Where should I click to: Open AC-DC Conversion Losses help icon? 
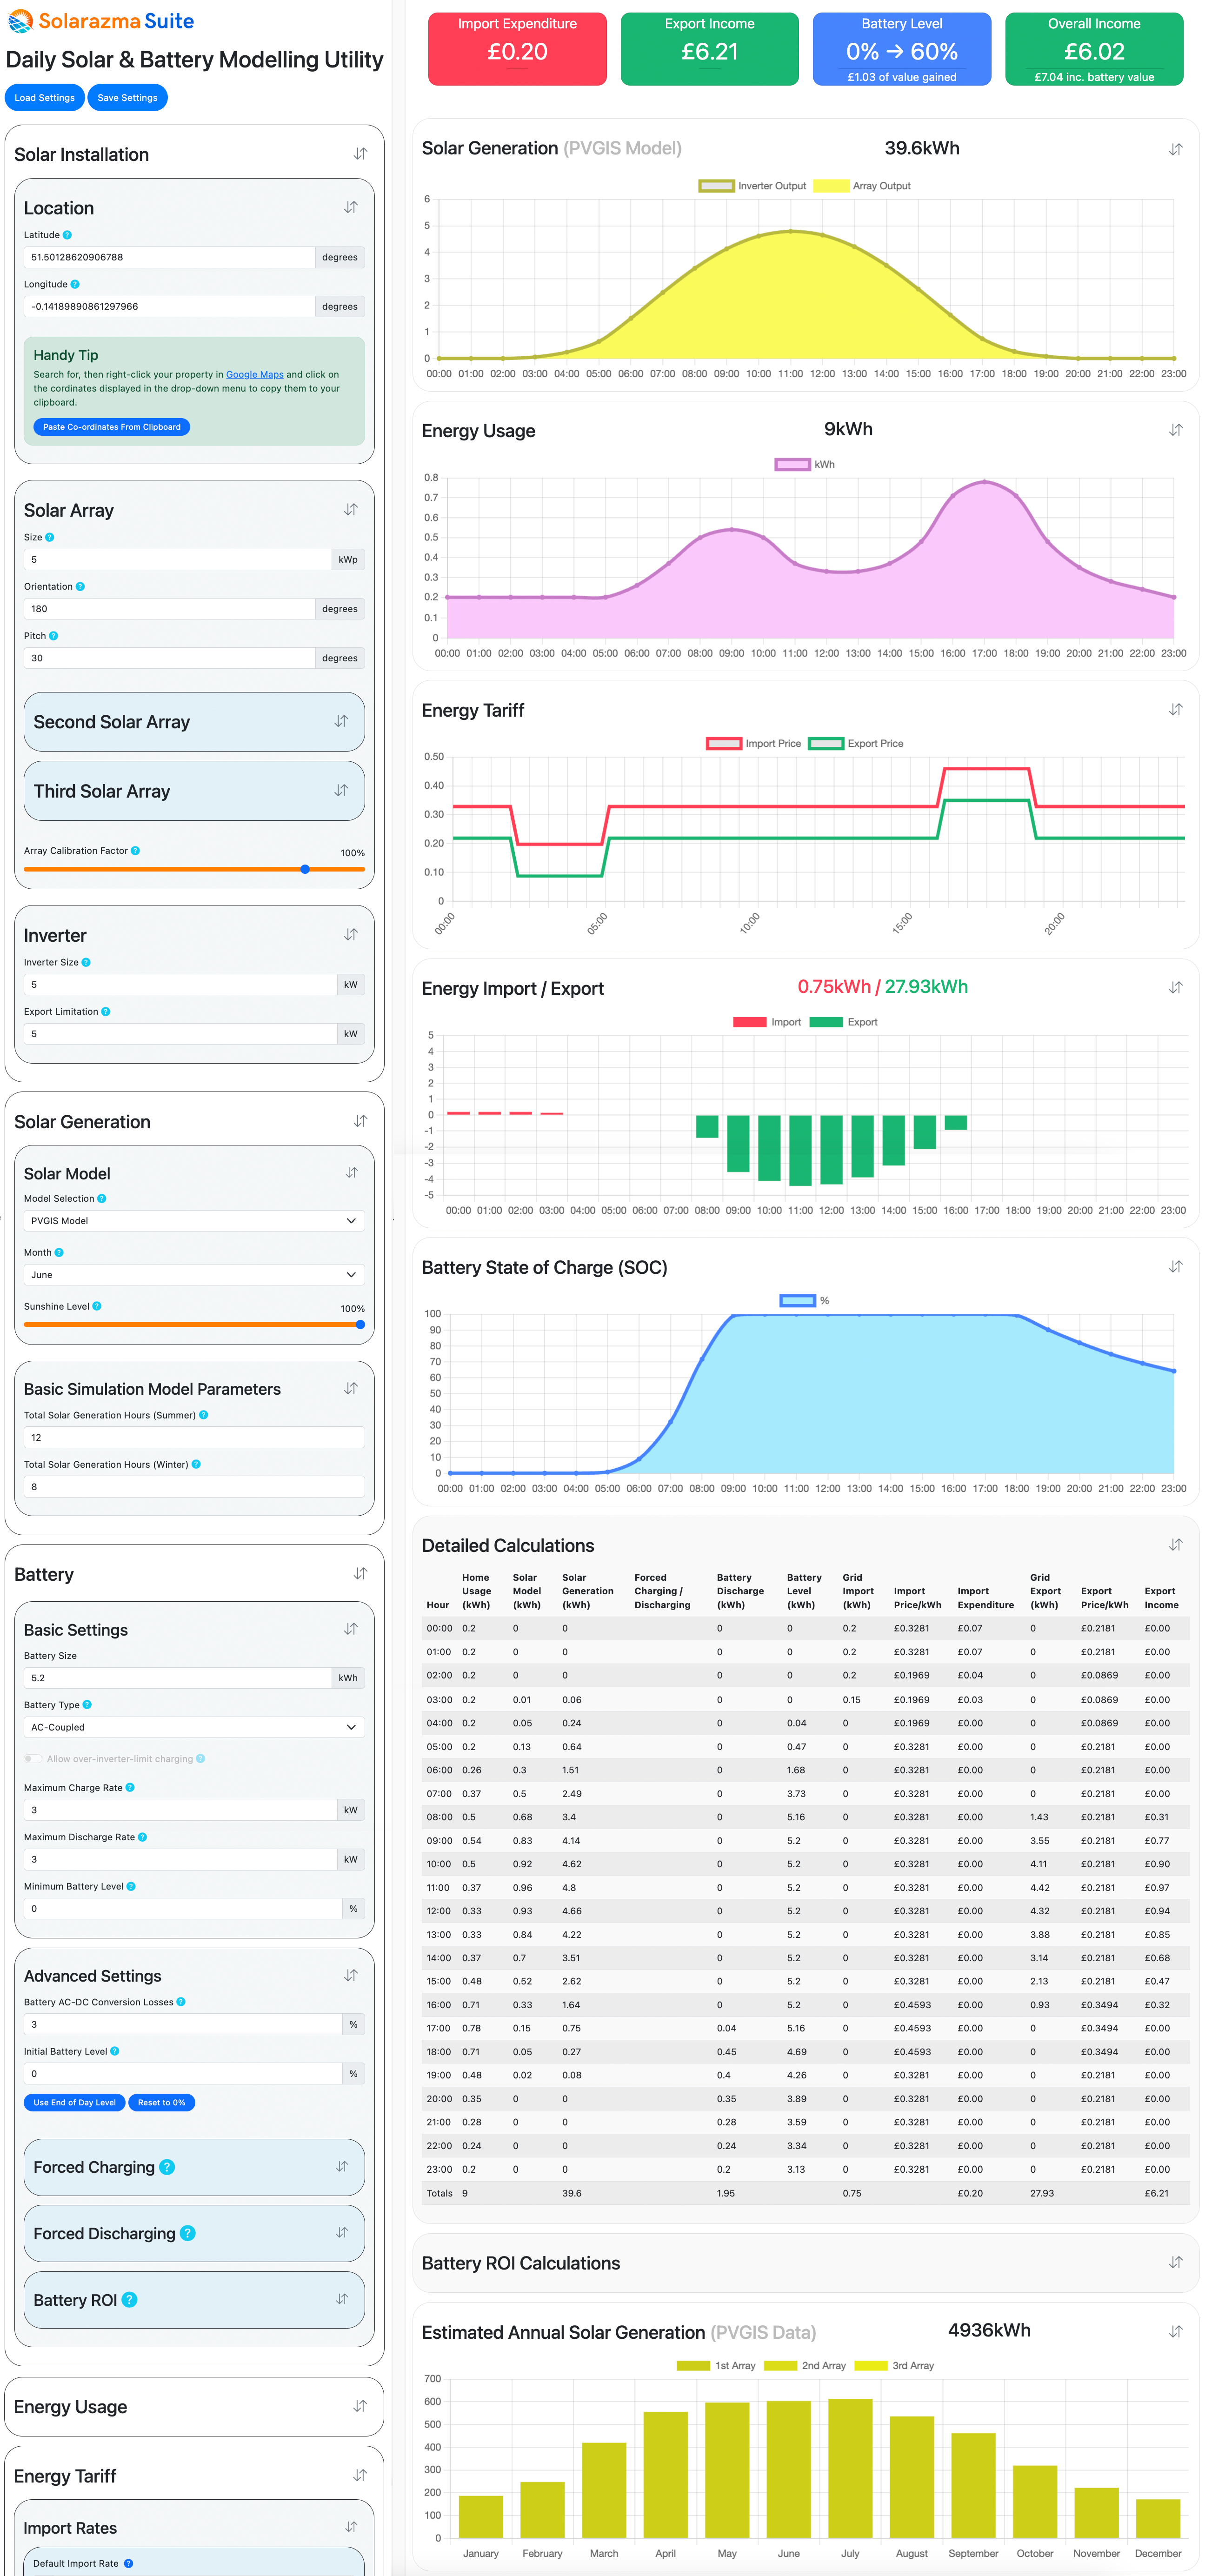click(181, 2002)
